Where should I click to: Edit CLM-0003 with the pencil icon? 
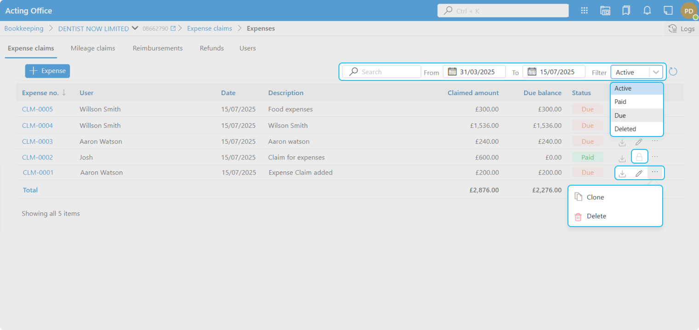(639, 142)
